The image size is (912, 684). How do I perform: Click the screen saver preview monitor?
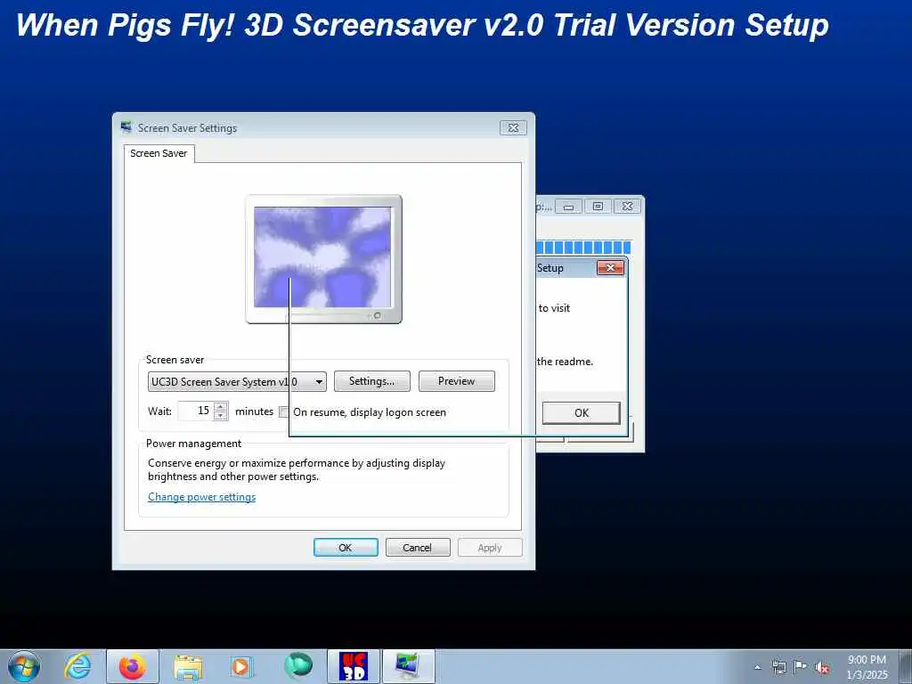[x=323, y=259]
